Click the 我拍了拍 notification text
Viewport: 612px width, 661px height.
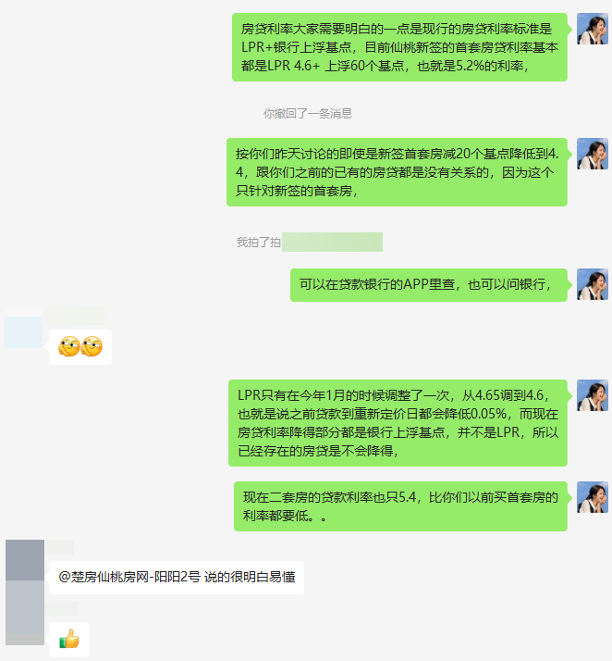259,242
